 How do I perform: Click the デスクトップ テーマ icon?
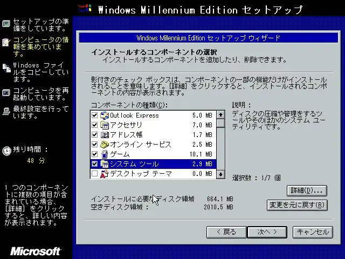pos(105,174)
